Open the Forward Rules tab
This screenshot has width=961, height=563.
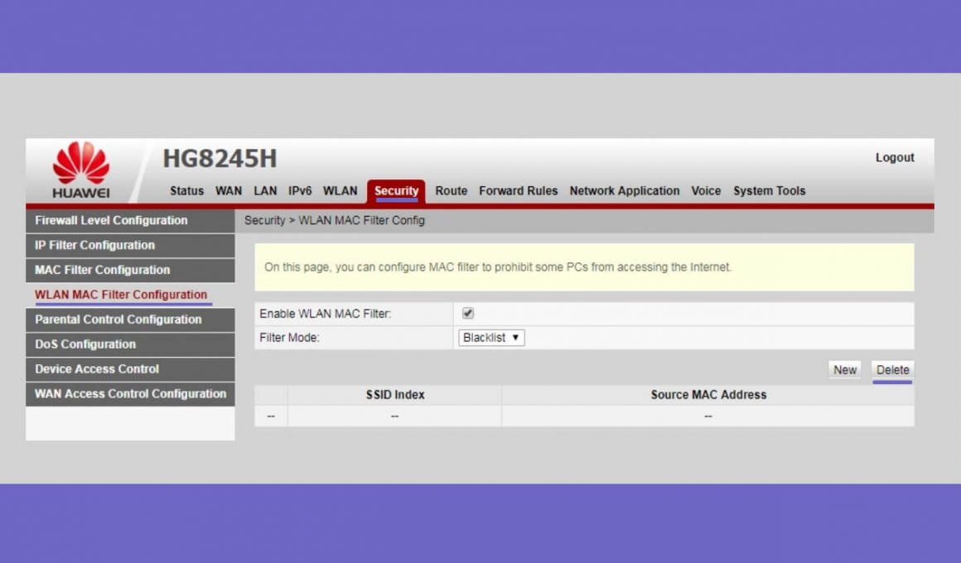519,190
